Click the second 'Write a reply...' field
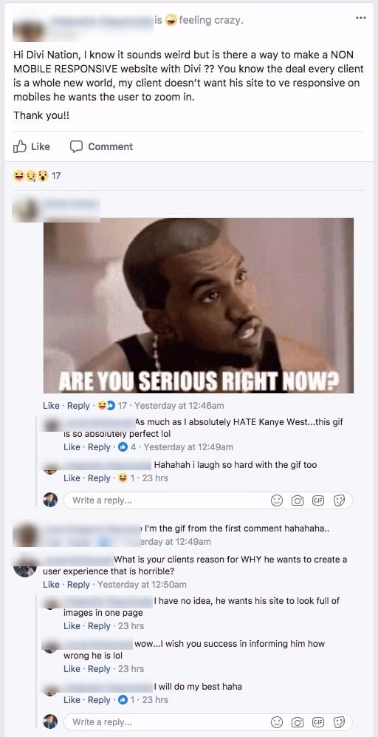 click(x=207, y=722)
